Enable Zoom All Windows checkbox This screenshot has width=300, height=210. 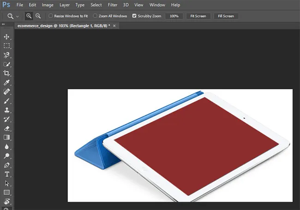click(x=96, y=16)
